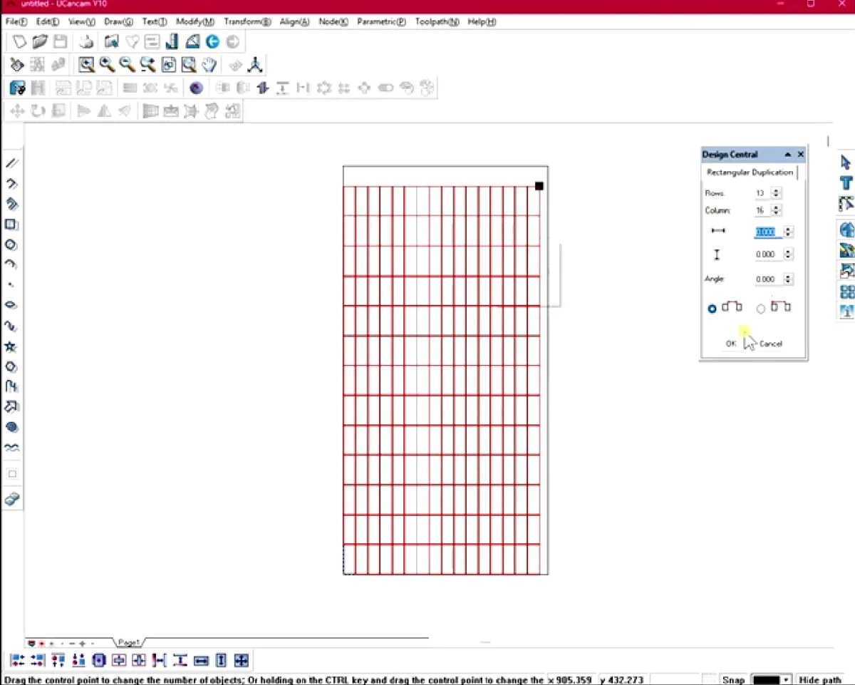Click the zoom in magnifier icon
This screenshot has height=685, width=855.
coord(107,66)
